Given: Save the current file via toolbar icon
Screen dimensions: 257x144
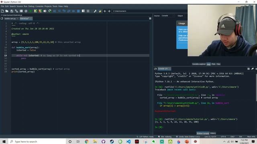Looking at the screenshot, I should pos(12,11).
